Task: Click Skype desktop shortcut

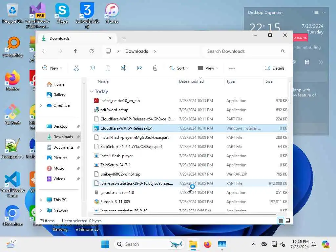Action: coord(62,13)
